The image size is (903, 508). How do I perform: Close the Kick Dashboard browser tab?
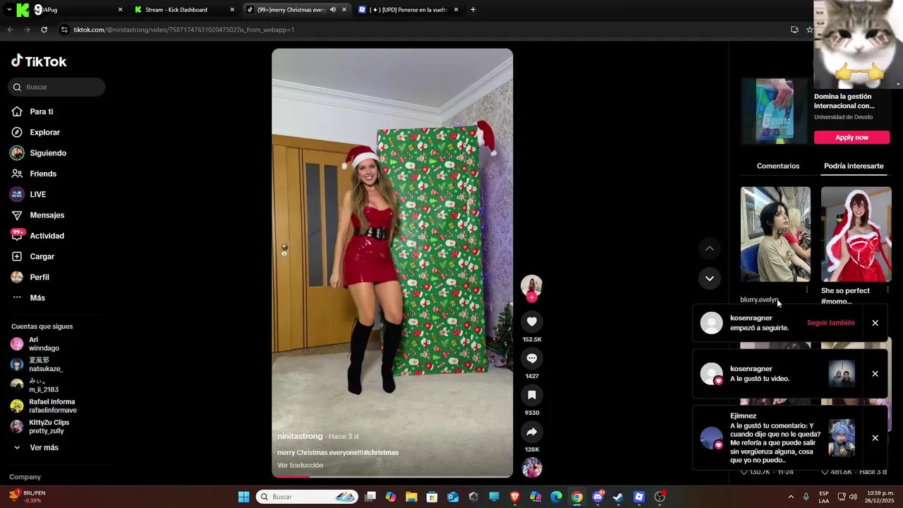point(232,10)
